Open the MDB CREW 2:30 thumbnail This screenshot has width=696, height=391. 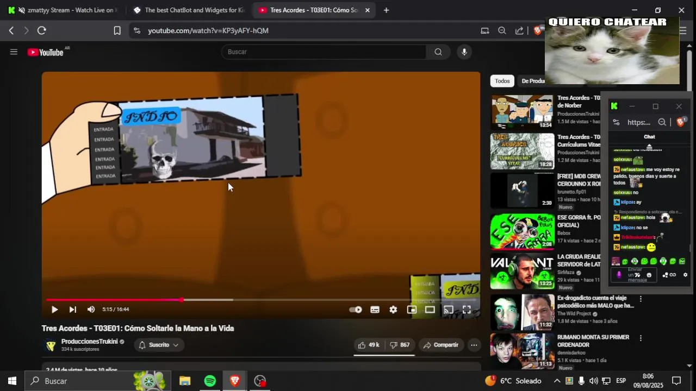(x=522, y=190)
